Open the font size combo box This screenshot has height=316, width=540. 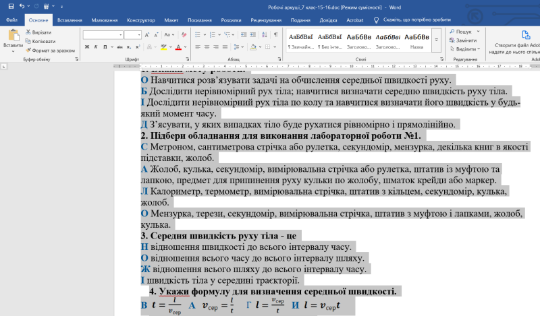(x=132, y=35)
